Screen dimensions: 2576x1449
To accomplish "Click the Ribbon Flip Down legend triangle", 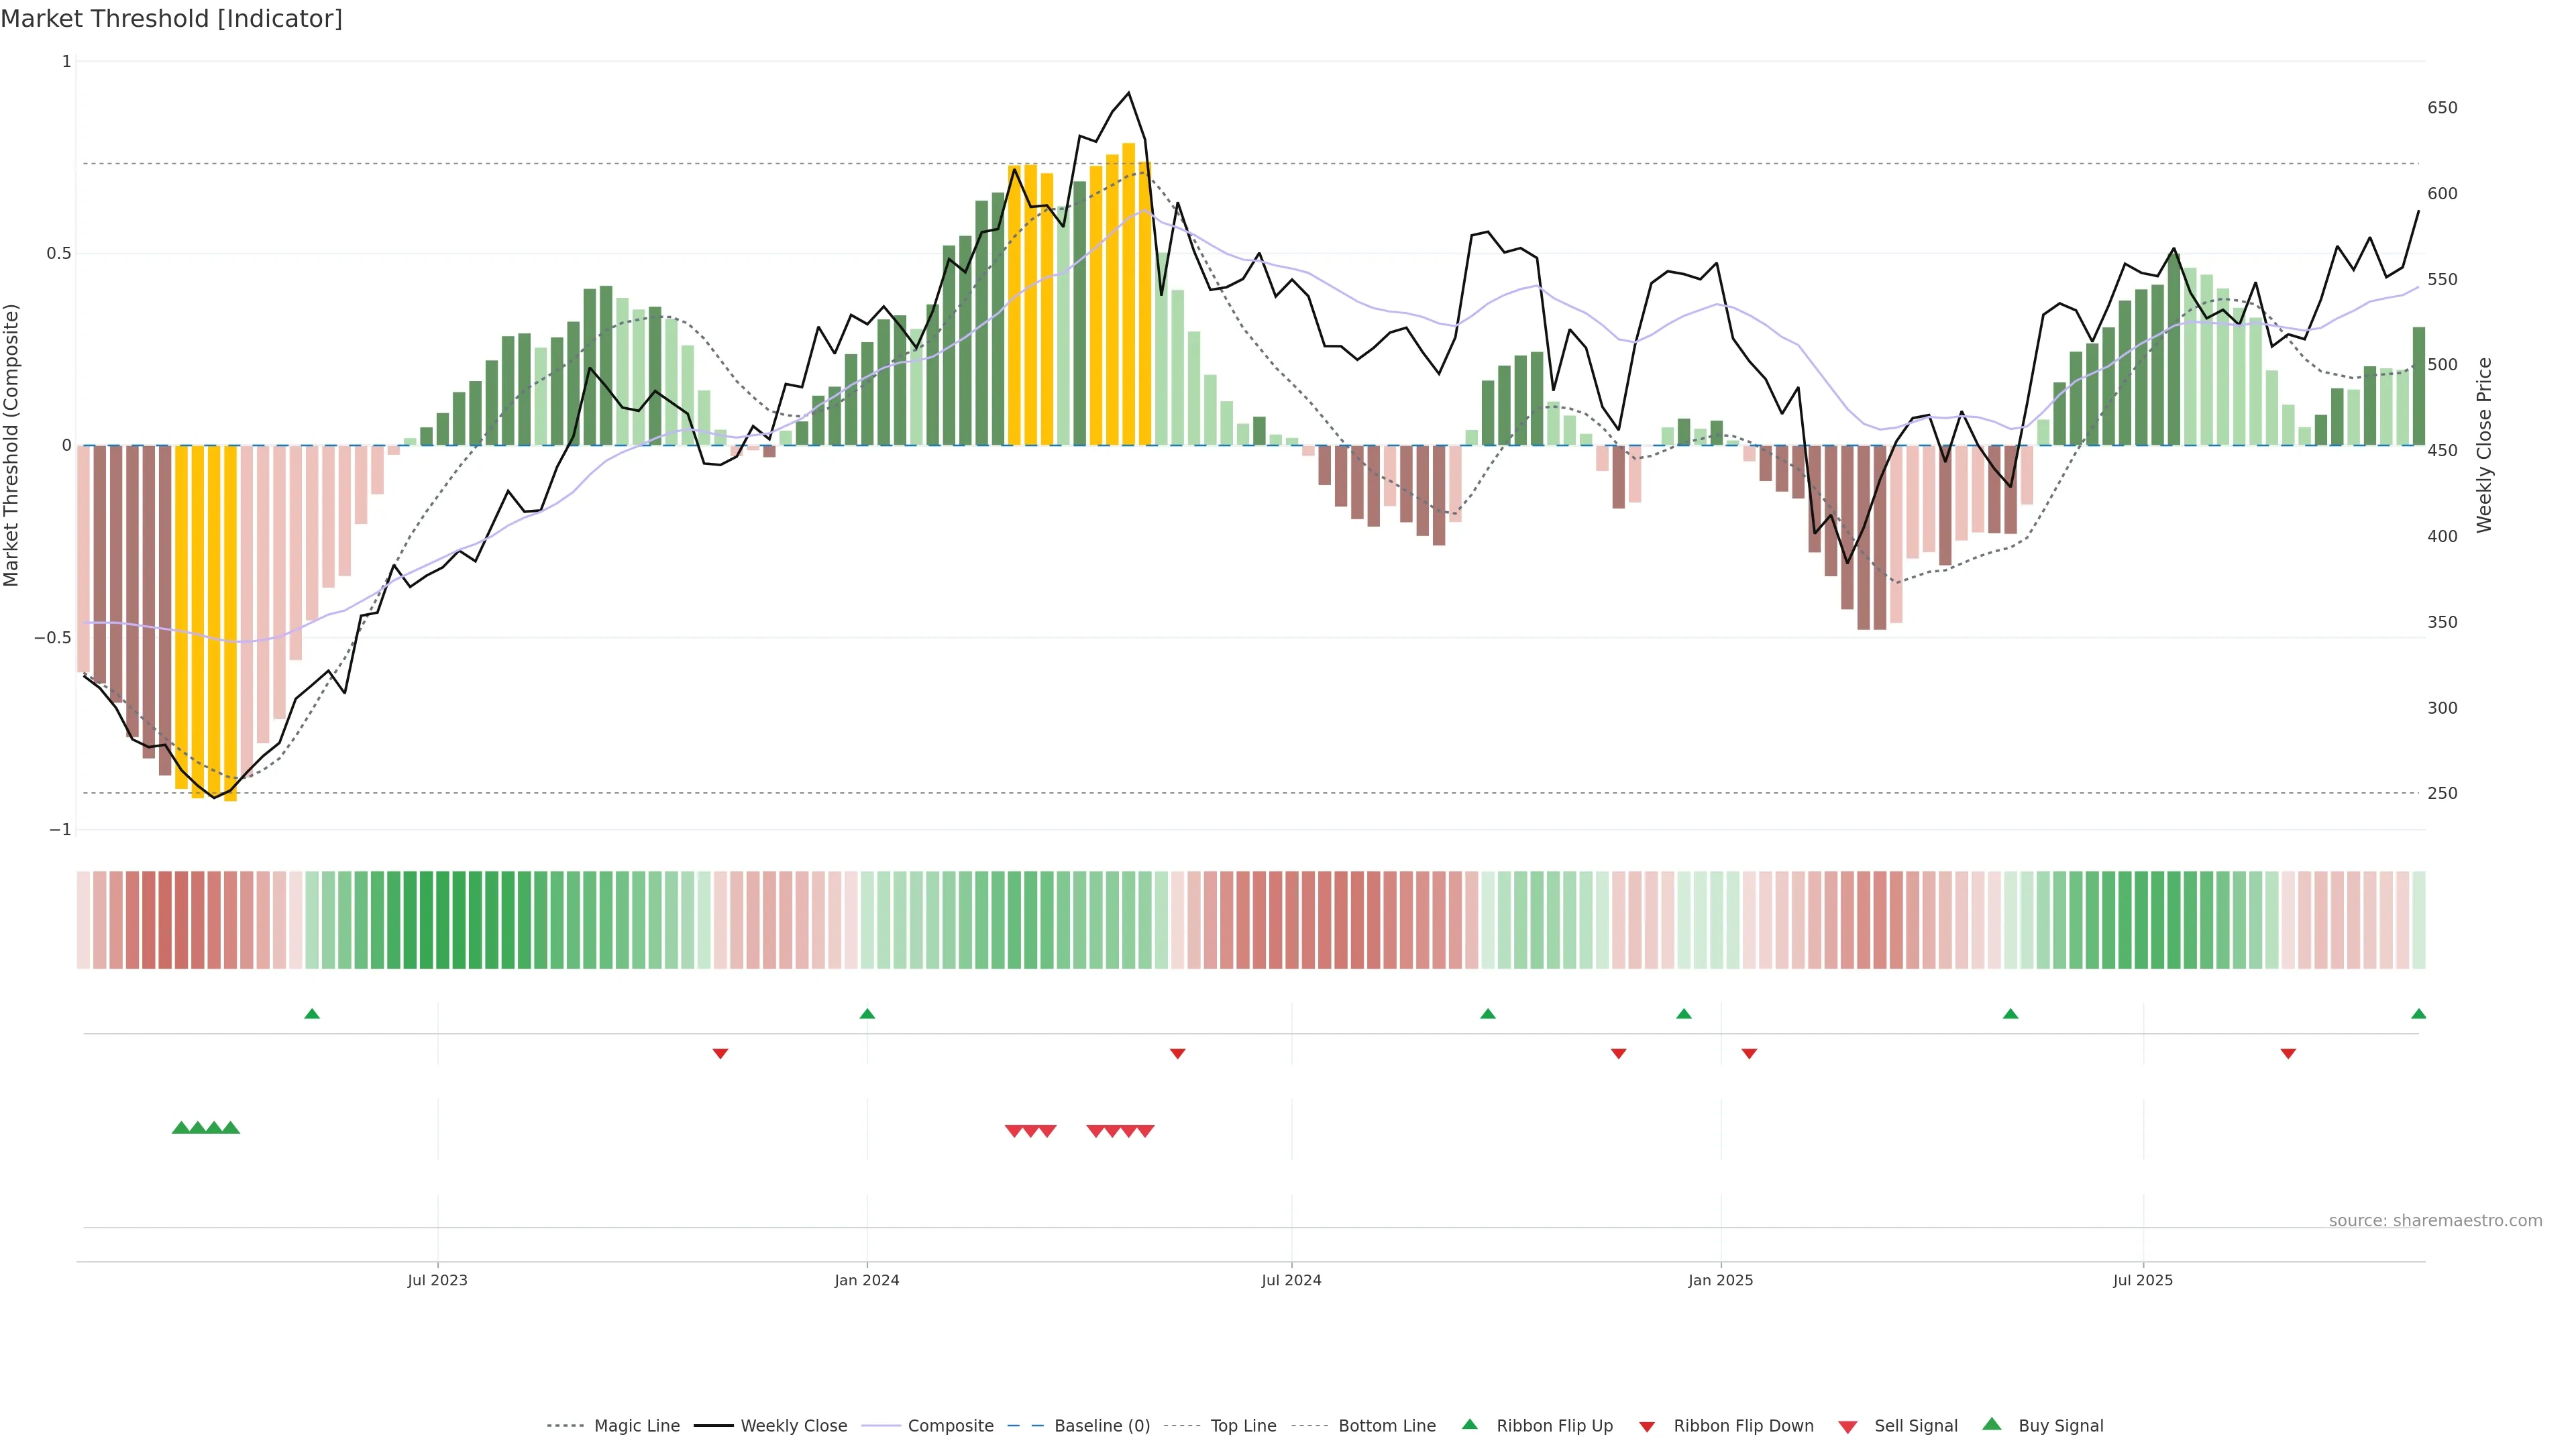I will [1647, 1427].
